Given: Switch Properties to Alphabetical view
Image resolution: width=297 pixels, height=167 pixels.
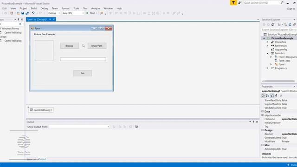Looking at the screenshot, I should pos(267,96).
